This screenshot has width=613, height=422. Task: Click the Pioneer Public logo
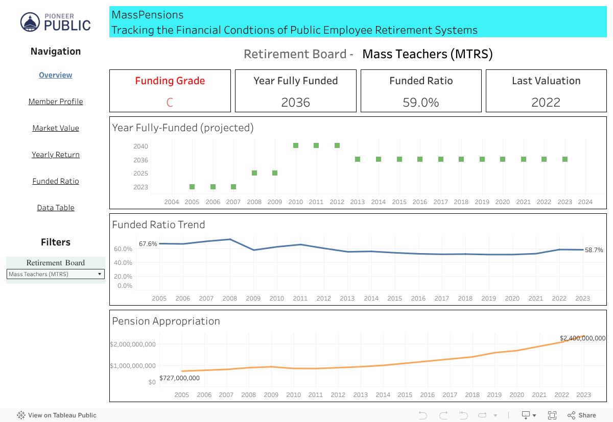56,21
